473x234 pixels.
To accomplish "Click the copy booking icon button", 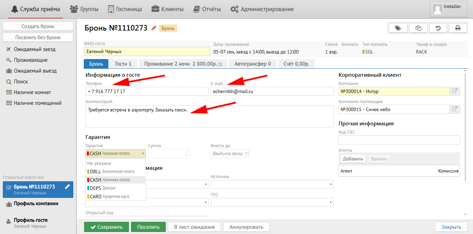I will pos(418,28).
